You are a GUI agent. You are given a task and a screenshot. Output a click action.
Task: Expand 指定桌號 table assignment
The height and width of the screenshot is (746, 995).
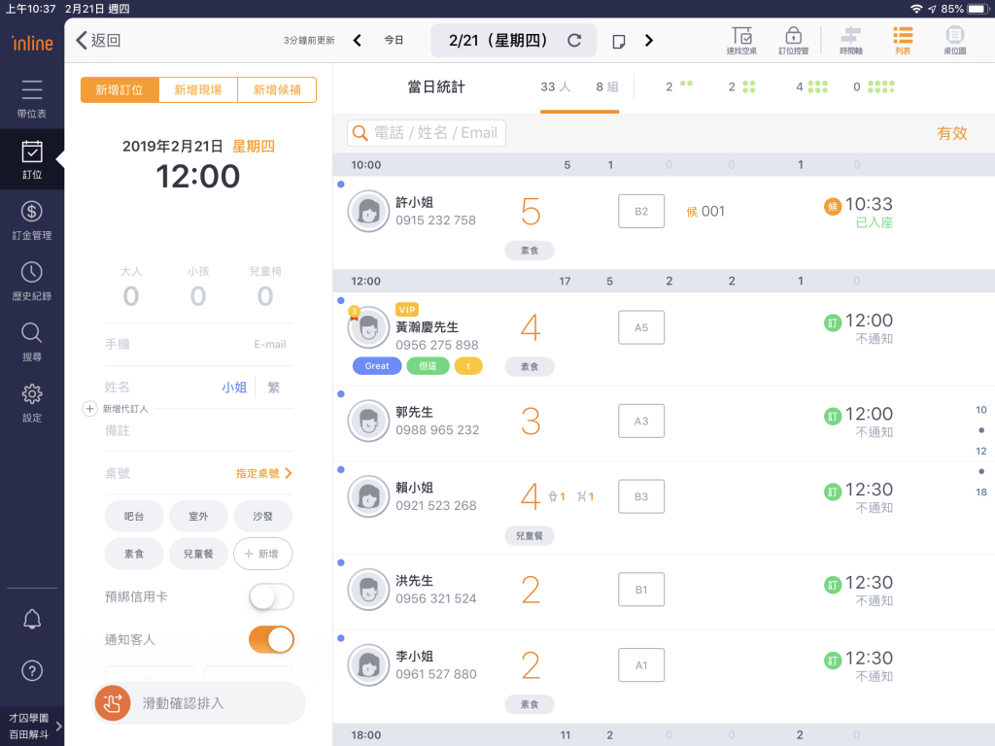coord(263,474)
